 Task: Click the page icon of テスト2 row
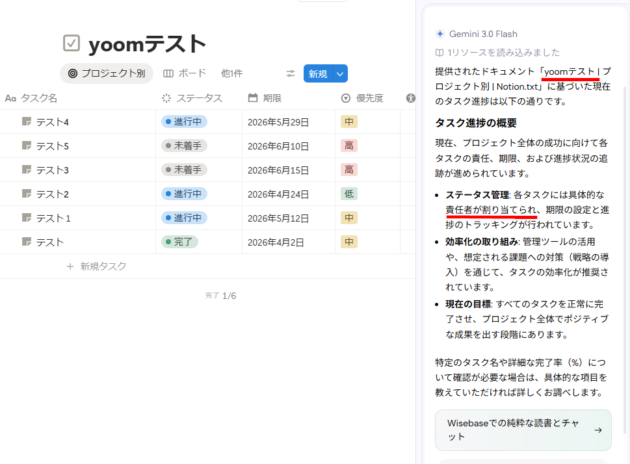pos(27,194)
